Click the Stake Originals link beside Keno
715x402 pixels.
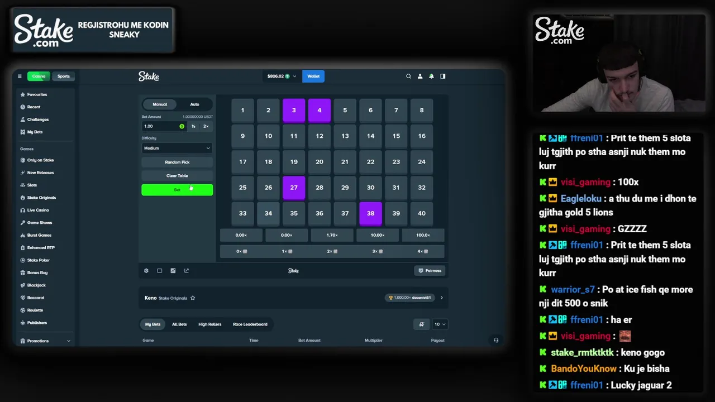173,298
